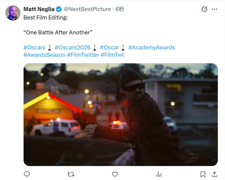Open Matt Neglia's profile avatar
The width and height of the screenshot is (225, 180).
click(13, 13)
